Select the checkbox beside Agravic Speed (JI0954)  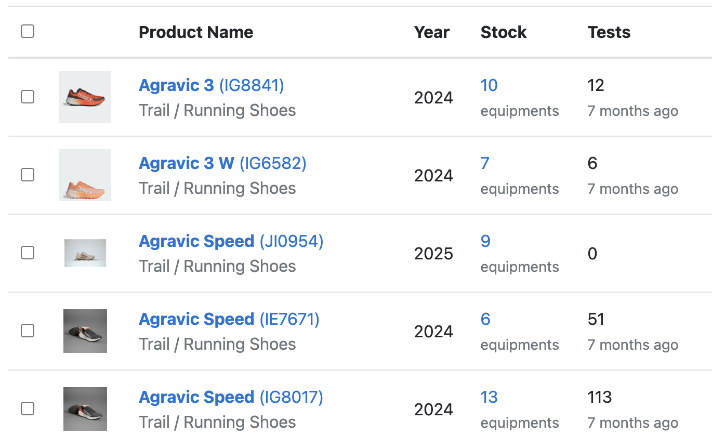point(27,253)
